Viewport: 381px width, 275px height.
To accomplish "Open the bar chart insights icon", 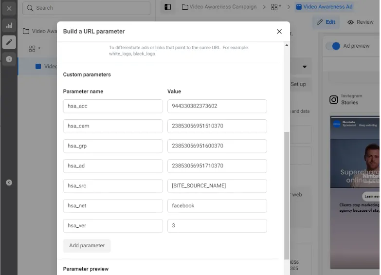I will [9, 25].
